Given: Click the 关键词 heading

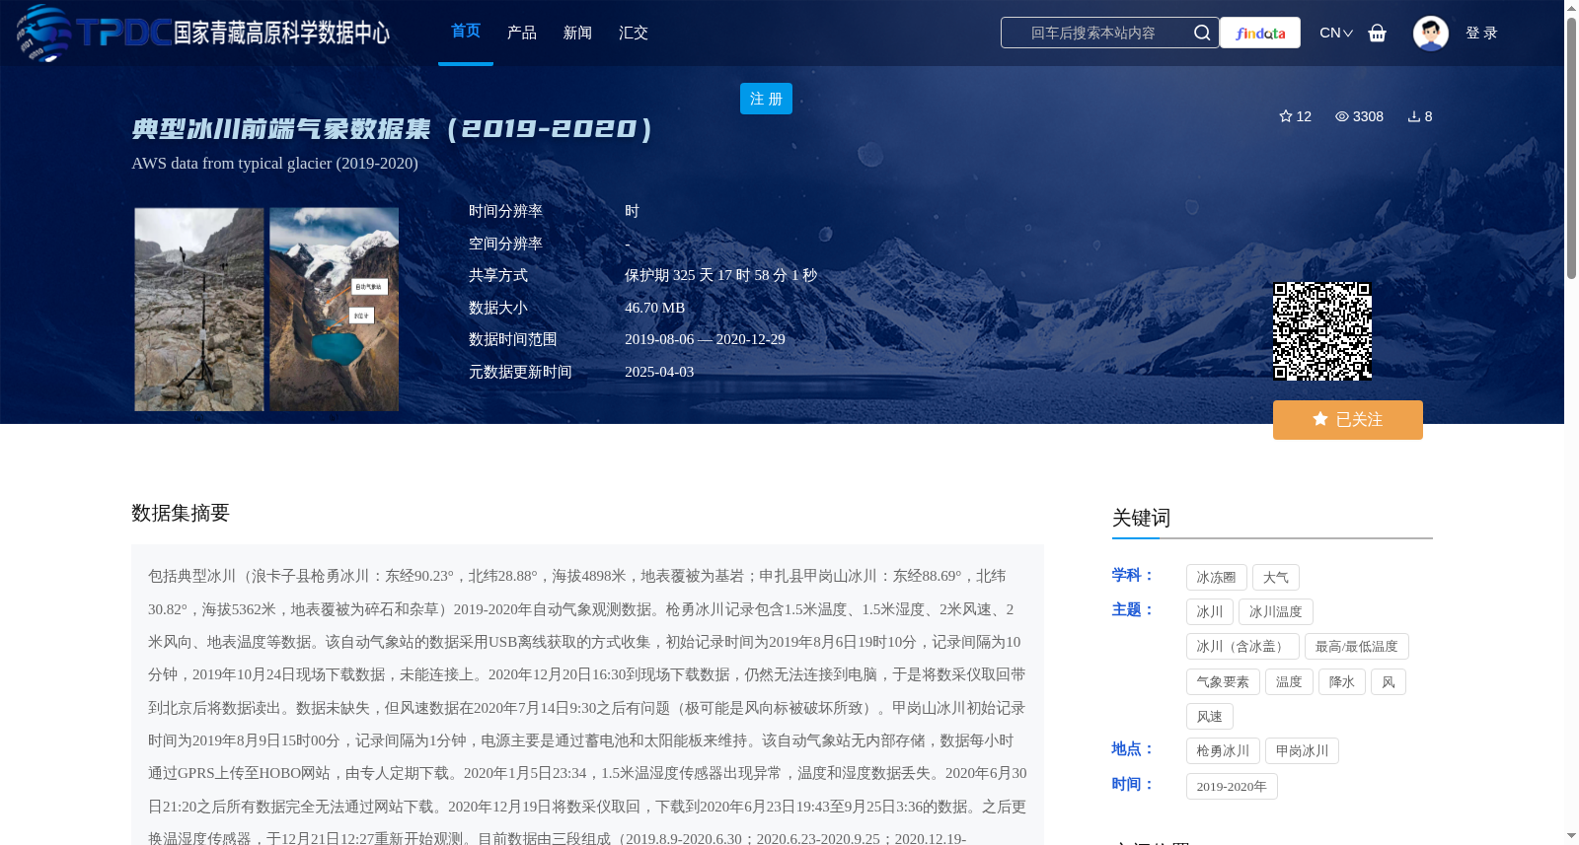Looking at the screenshot, I should coord(1142,518).
